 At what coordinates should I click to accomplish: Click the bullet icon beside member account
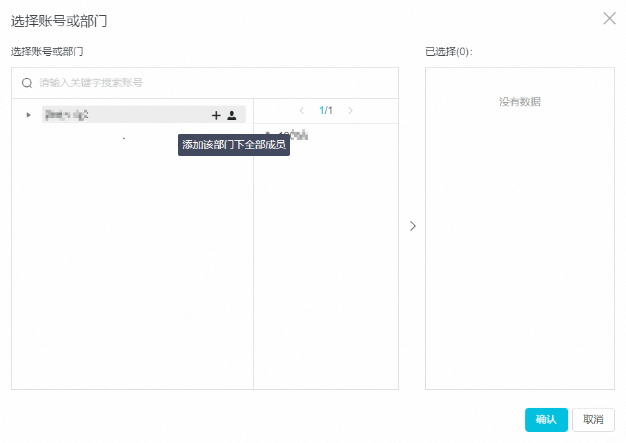(267, 135)
